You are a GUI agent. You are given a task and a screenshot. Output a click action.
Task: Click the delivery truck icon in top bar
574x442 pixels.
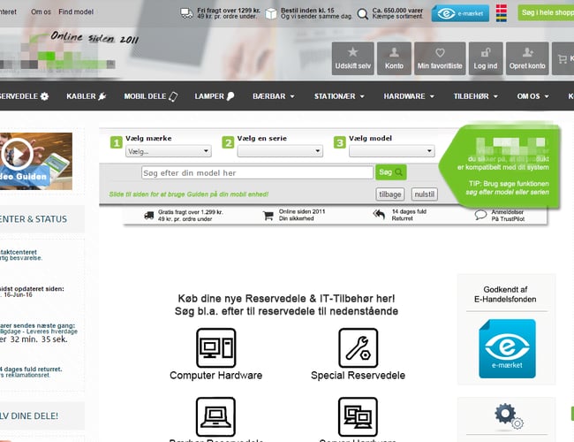(x=186, y=13)
